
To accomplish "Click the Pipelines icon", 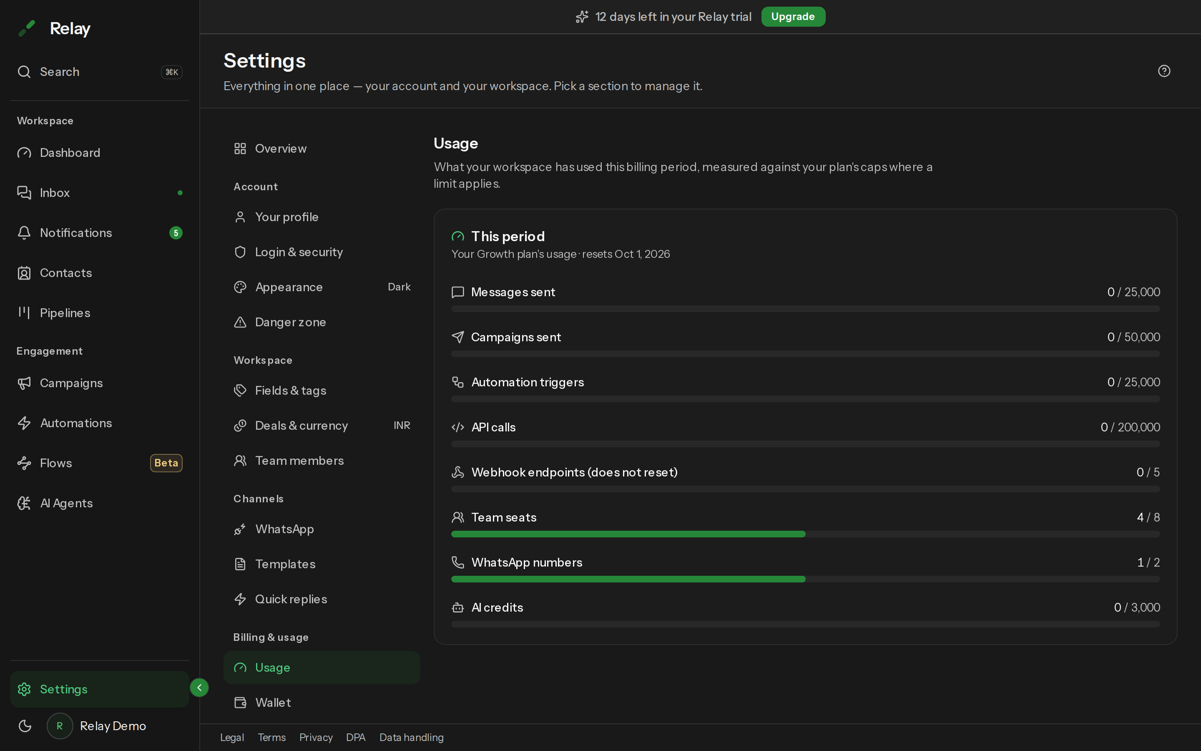I will tap(24, 312).
